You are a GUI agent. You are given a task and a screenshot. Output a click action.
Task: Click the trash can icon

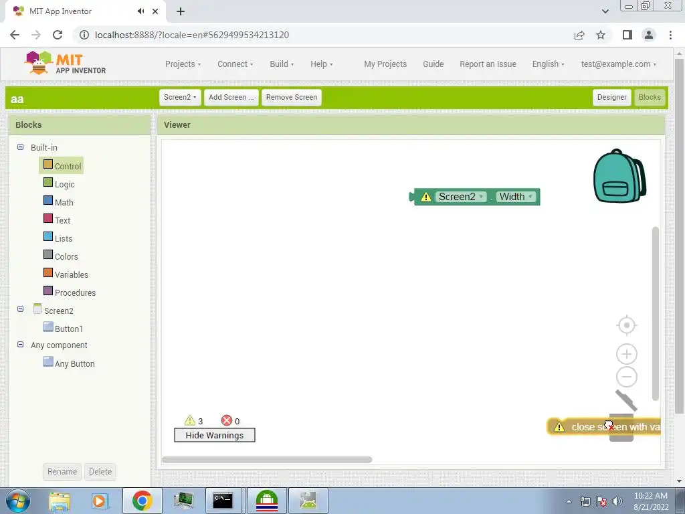coord(621,426)
